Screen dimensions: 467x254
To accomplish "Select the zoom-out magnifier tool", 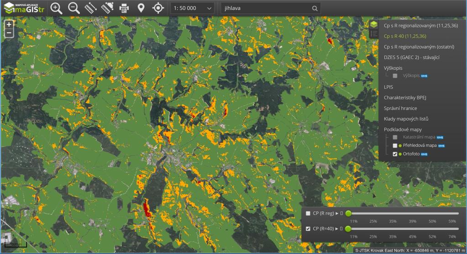I will [x=73, y=8].
